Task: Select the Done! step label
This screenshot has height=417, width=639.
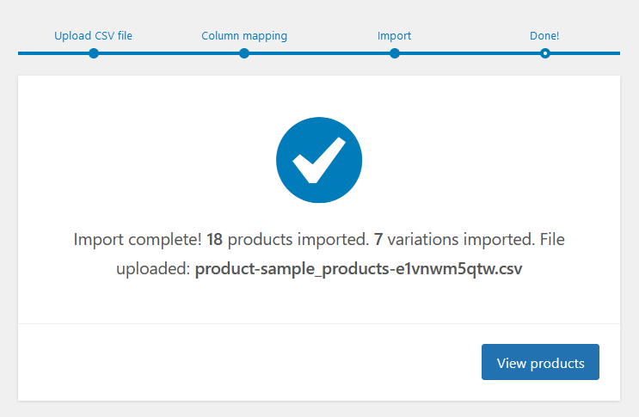Action: point(544,36)
